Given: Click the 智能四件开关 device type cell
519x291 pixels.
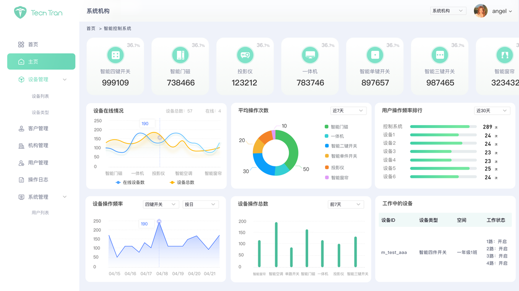Looking at the screenshot, I should click(x=433, y=253).
